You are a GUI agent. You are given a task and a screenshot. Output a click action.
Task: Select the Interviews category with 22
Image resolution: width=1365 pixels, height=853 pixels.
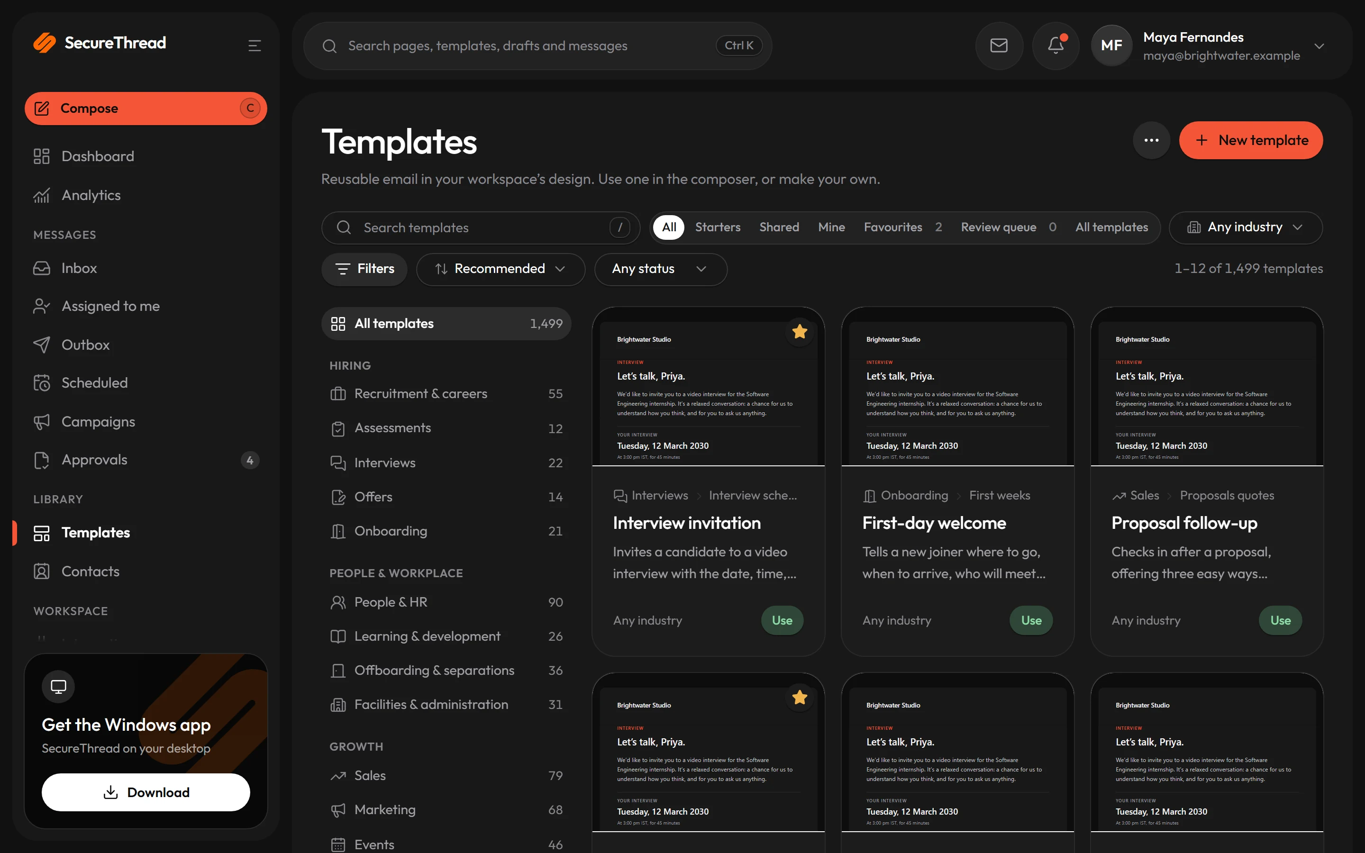point(446,463)
